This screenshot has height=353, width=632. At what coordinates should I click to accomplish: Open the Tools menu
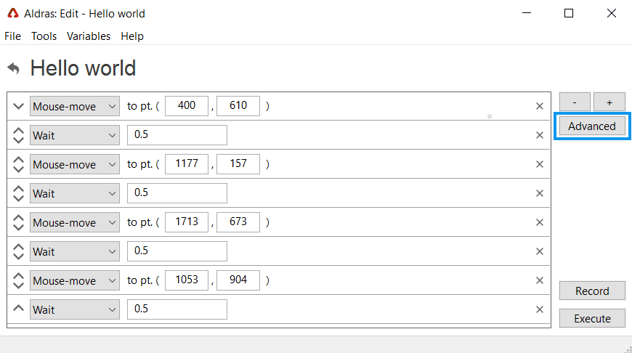click(44, 36)
